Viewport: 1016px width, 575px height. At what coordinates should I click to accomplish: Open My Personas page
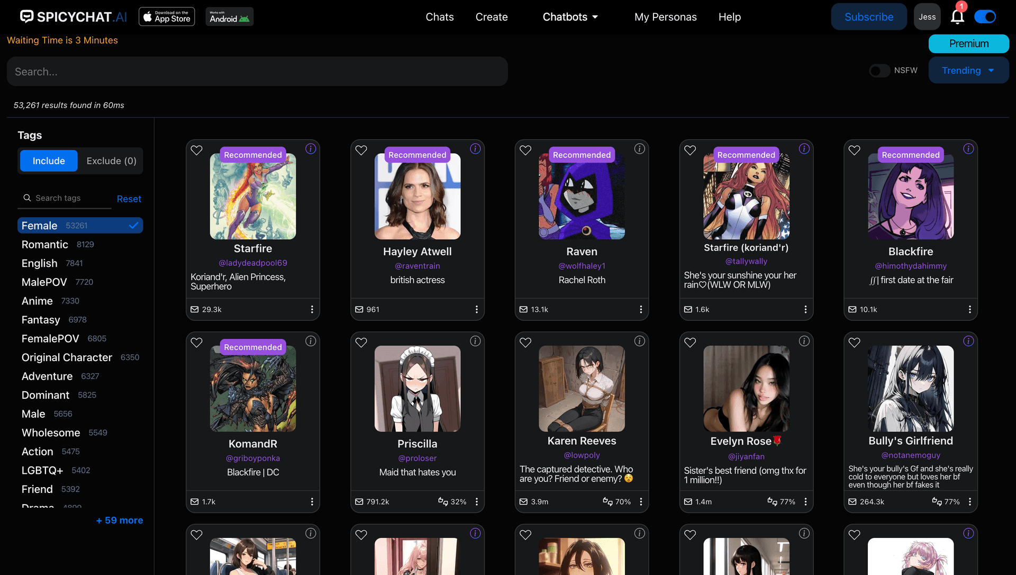coord(665,17)
